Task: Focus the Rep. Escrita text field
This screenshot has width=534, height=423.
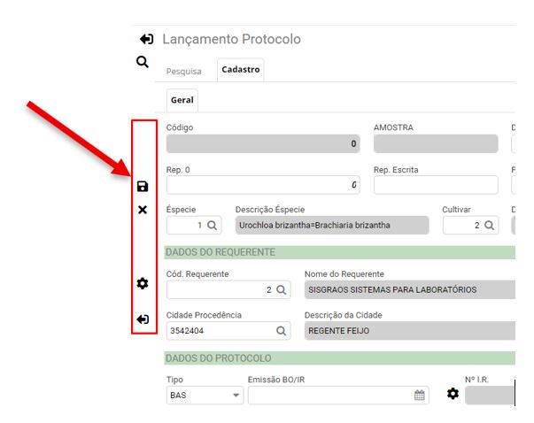Action: (436, 185)
